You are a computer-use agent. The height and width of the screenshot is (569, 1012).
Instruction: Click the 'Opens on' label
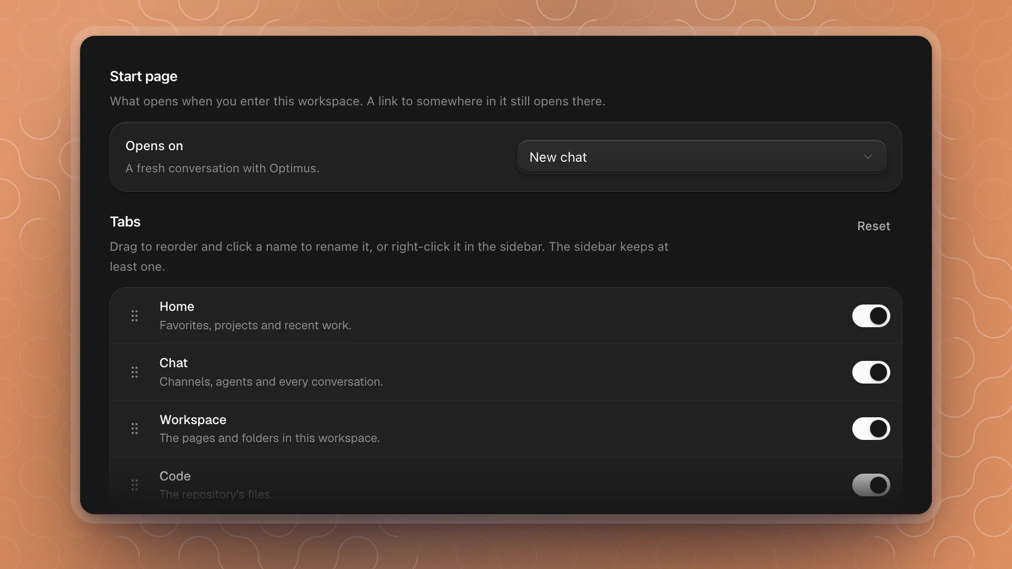(154, 146)
